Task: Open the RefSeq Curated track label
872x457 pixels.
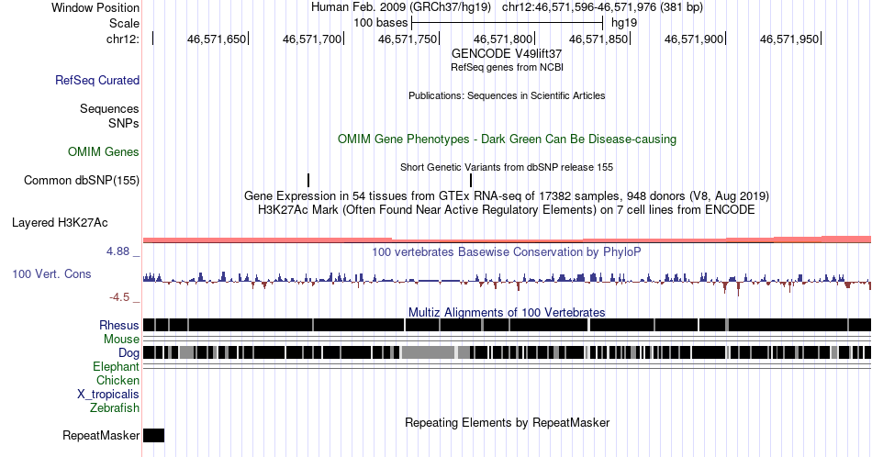Action: [x=96, y=80]
